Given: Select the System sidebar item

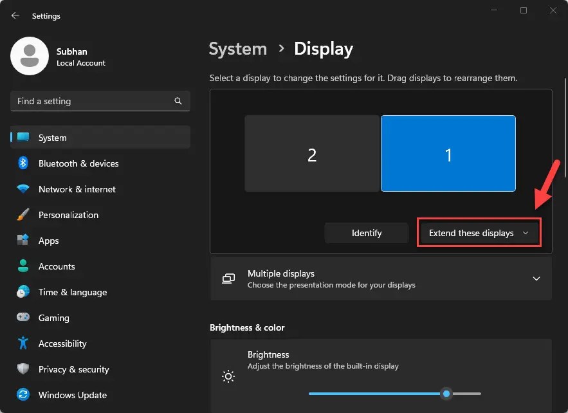Looking at the screenshot, I should click(x=52, y=138).
